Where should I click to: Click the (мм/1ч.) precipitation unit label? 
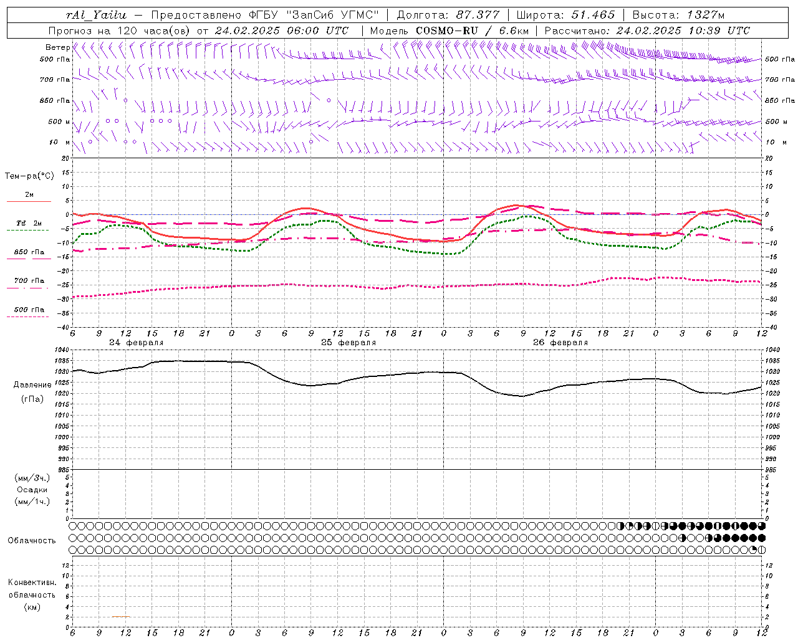tap(32, 502)
